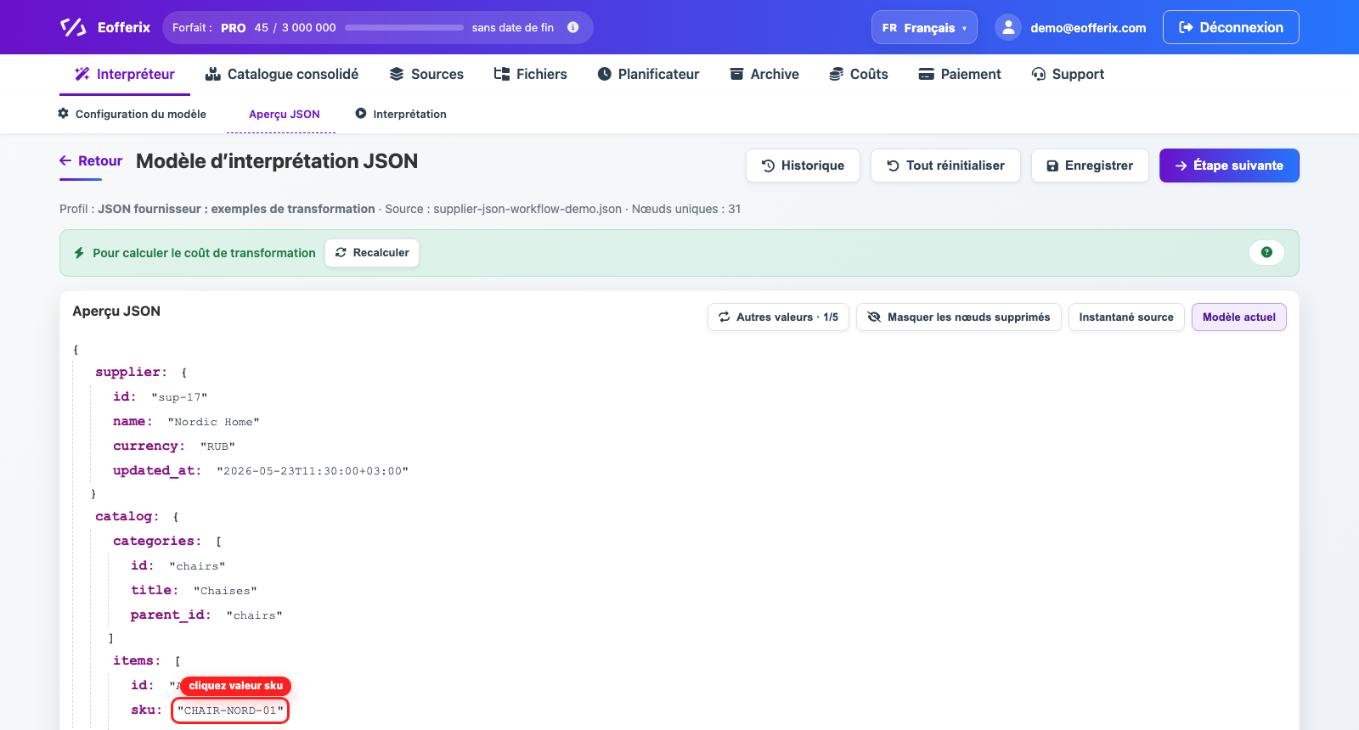Click the categories key node
The width and height of the screenshot is (1359, 730).
(157, 541)
